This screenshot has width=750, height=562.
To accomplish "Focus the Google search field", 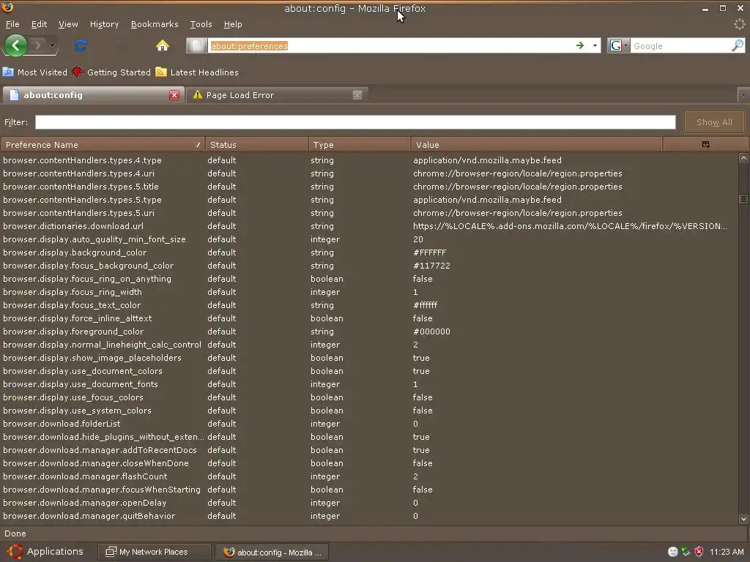I will [680, 46].
